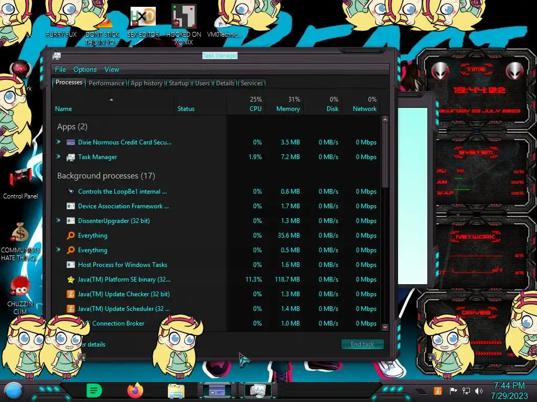This screenshot has width=537, height=402.
Task: Click the Host Process for Windows Tasks icon
Action: pos(71,264)
